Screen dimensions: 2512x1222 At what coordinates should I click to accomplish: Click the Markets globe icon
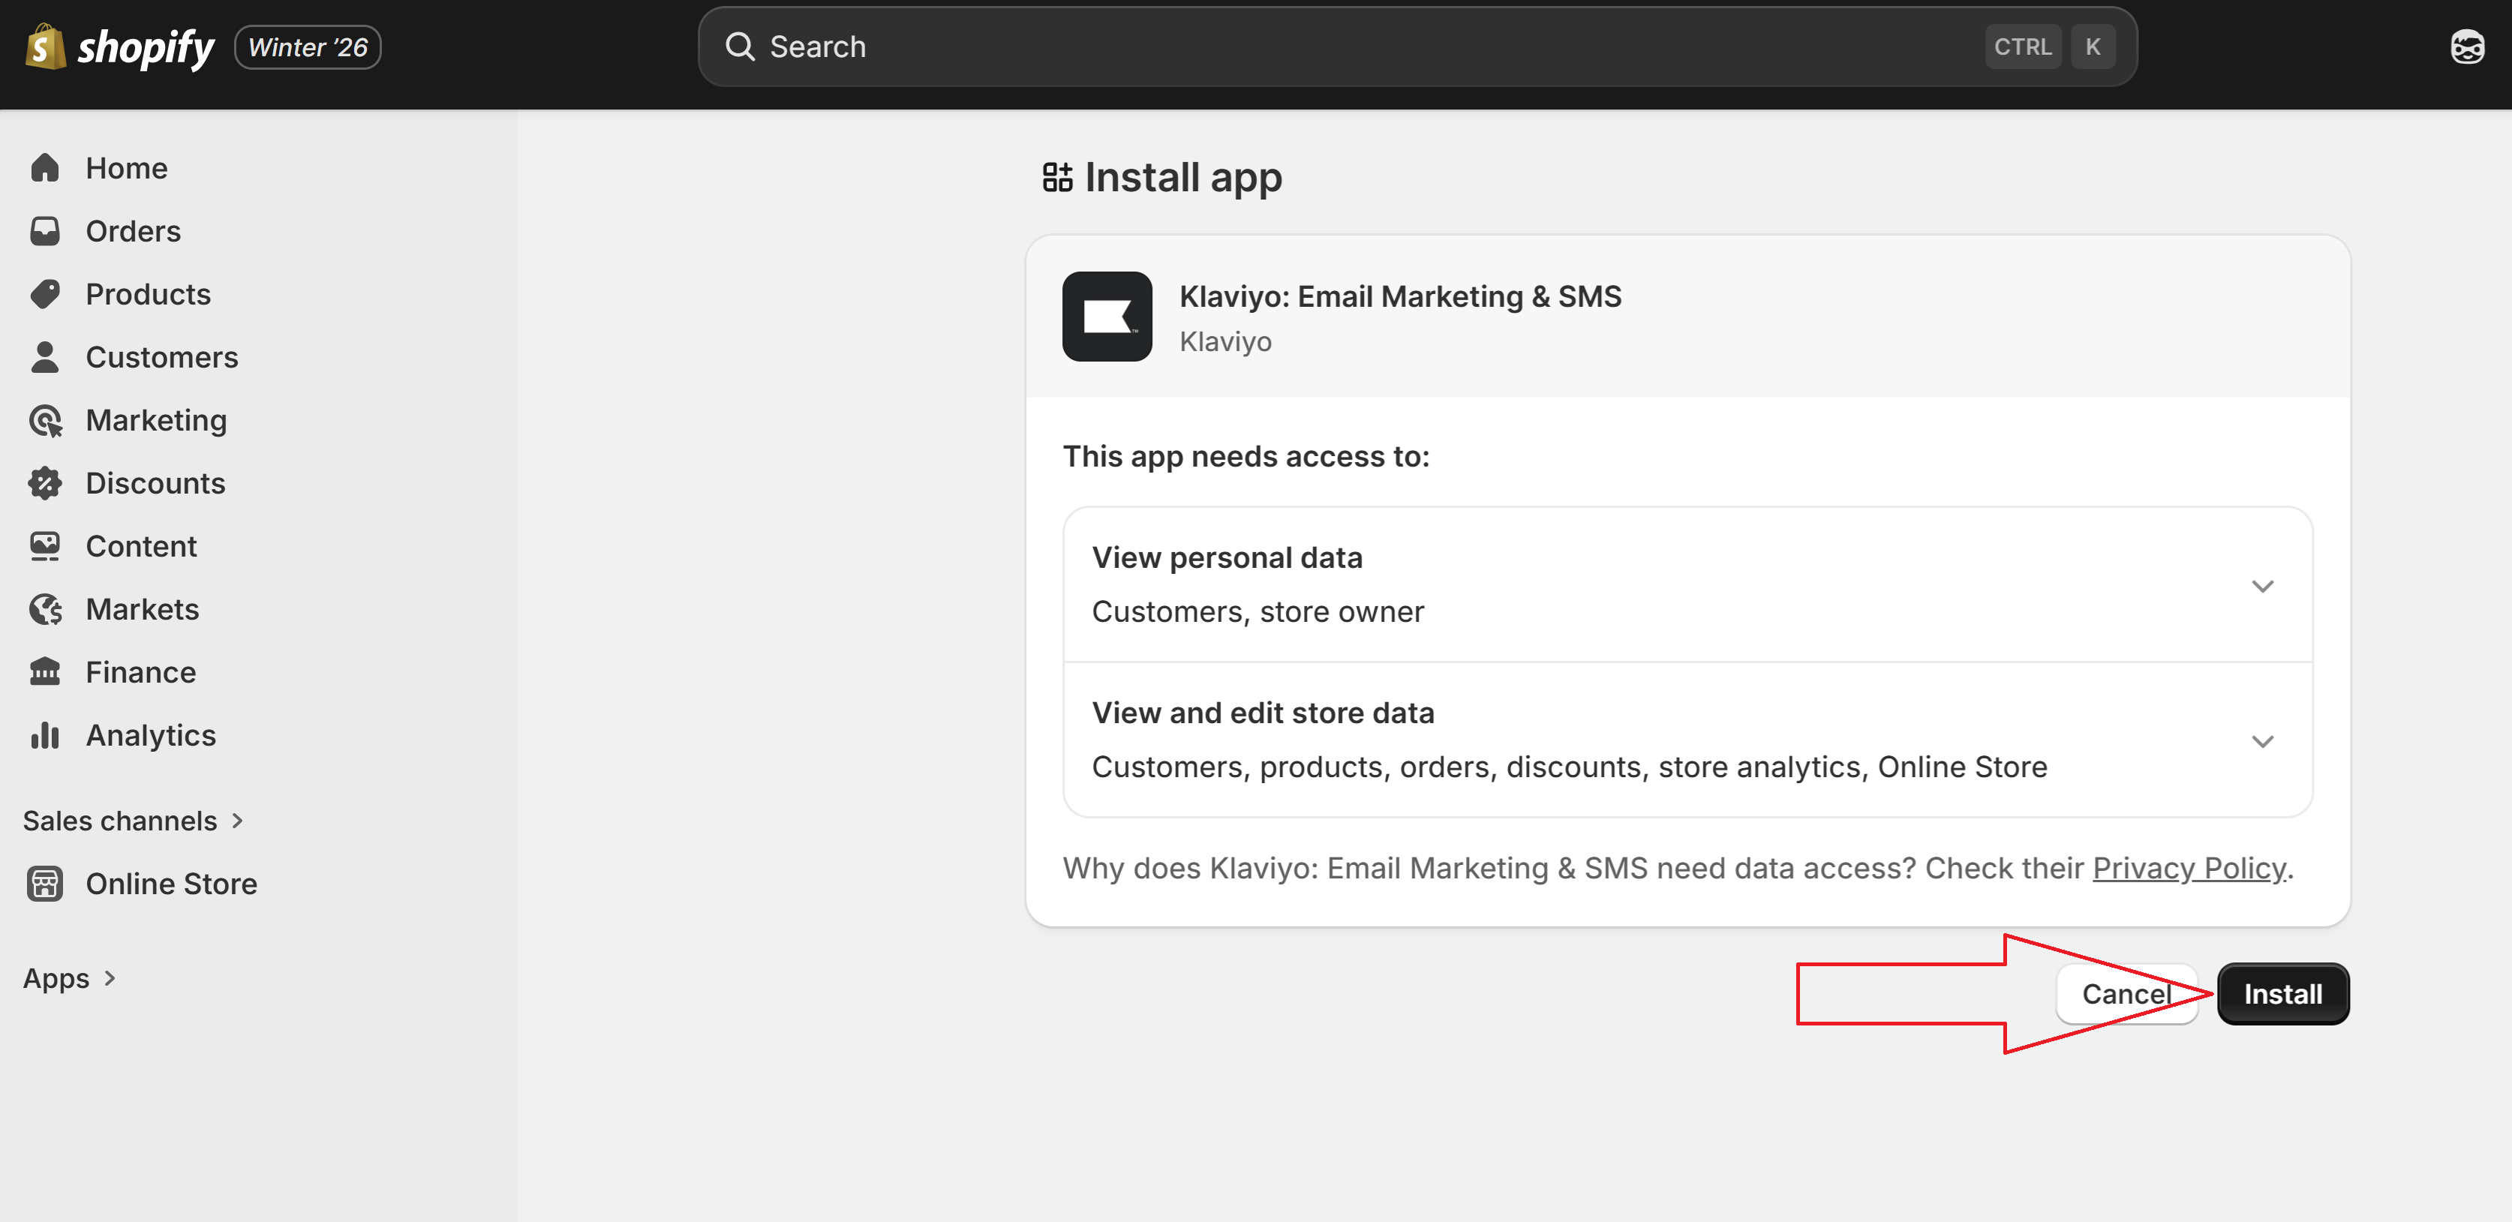coord(45,610)
